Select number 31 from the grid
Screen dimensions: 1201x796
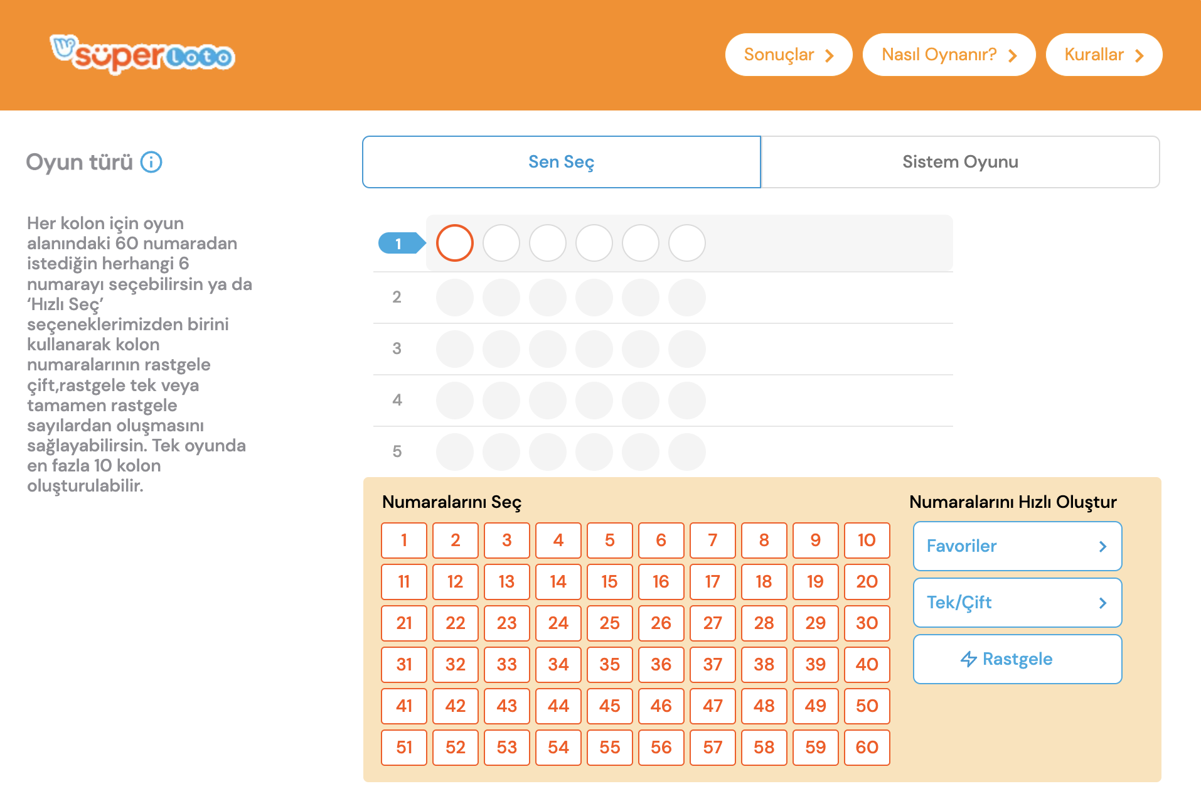click(404, 665)
